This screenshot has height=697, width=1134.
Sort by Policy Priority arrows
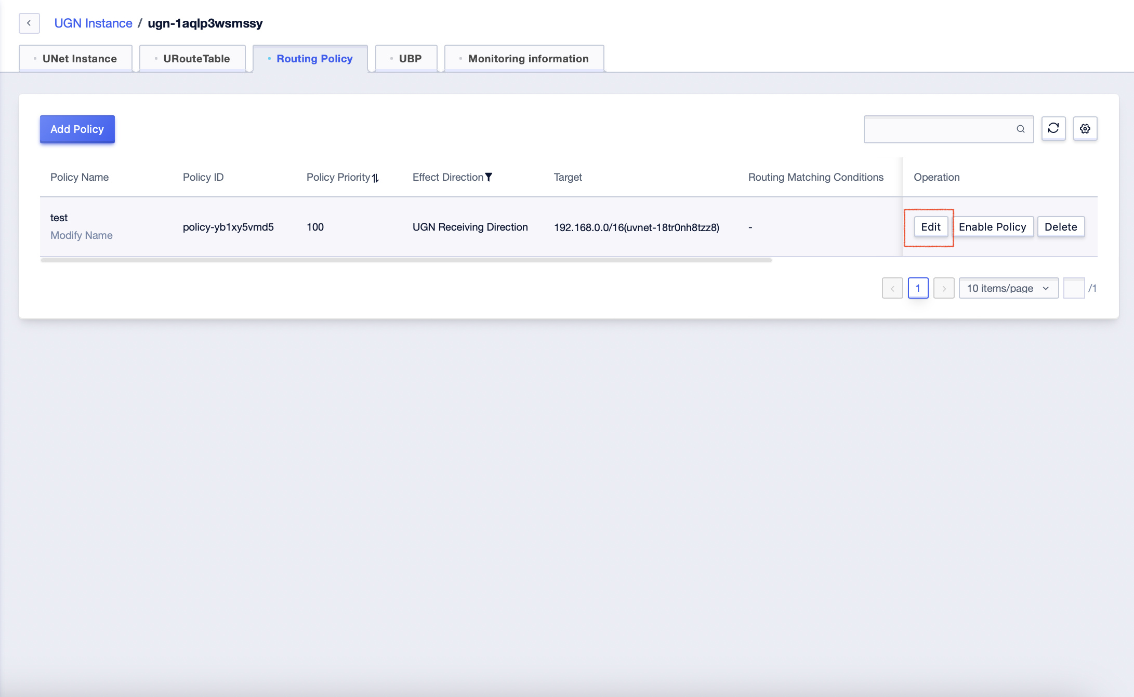coord(375,178)
